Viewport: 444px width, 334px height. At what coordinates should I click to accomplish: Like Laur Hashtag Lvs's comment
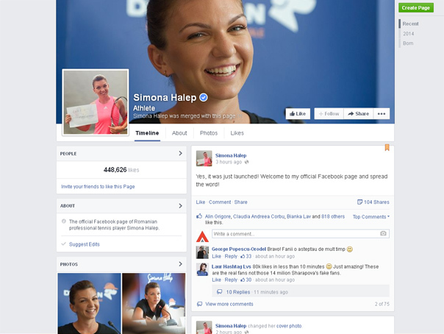pos(216,280)
